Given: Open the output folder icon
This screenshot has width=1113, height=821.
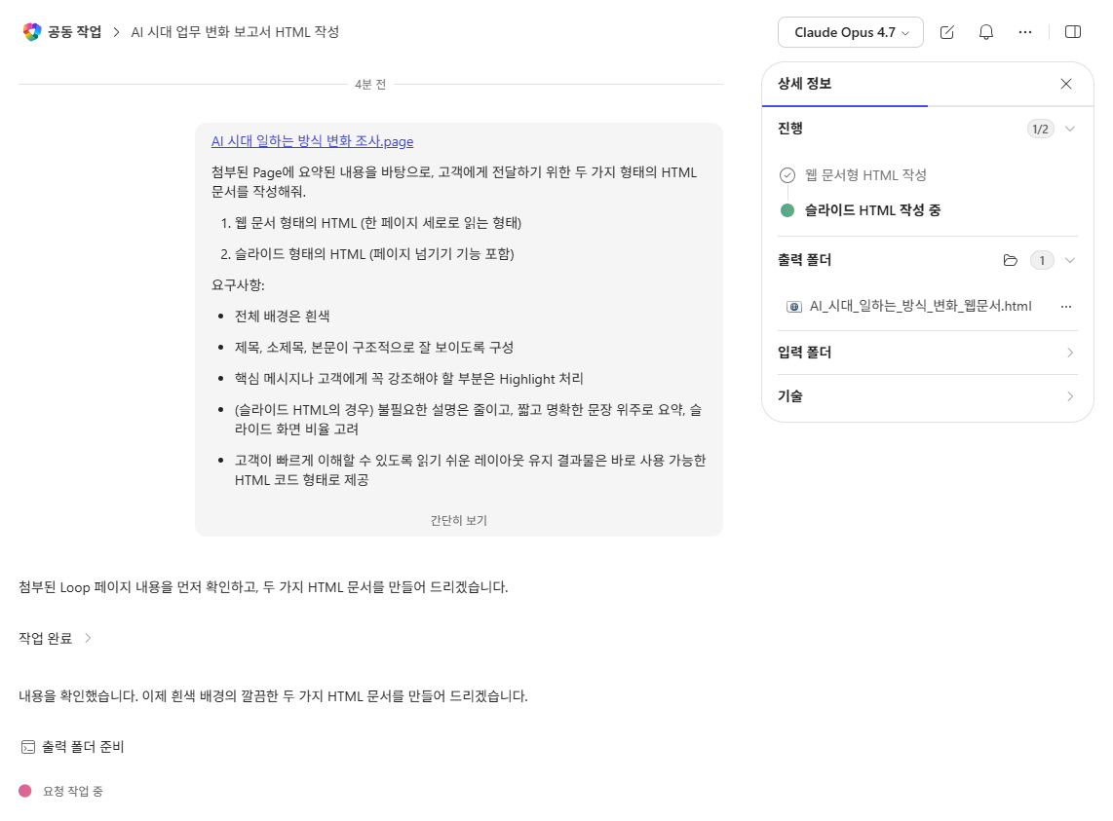Looking at the screenshot, I should pyautogui.click(x=1010, y=260).
